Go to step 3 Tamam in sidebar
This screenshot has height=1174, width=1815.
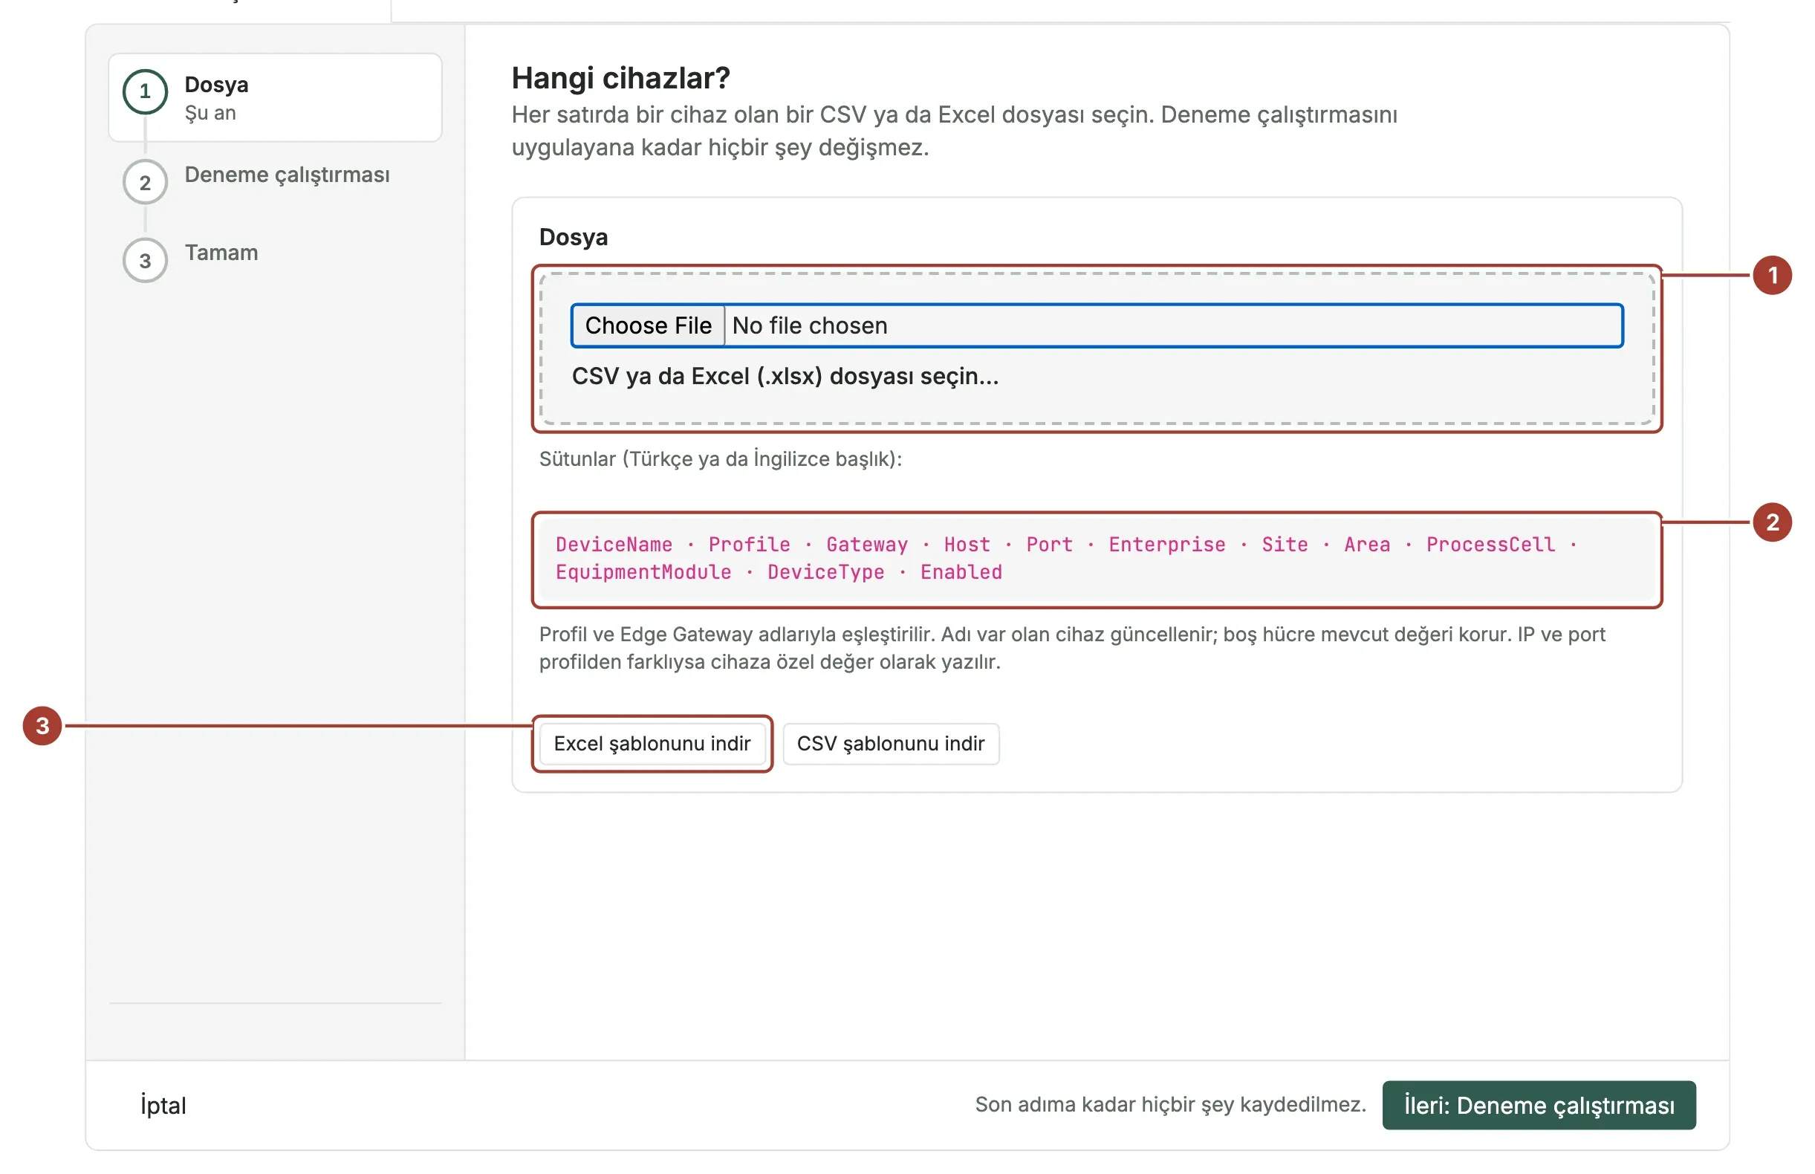coord(221,253)
